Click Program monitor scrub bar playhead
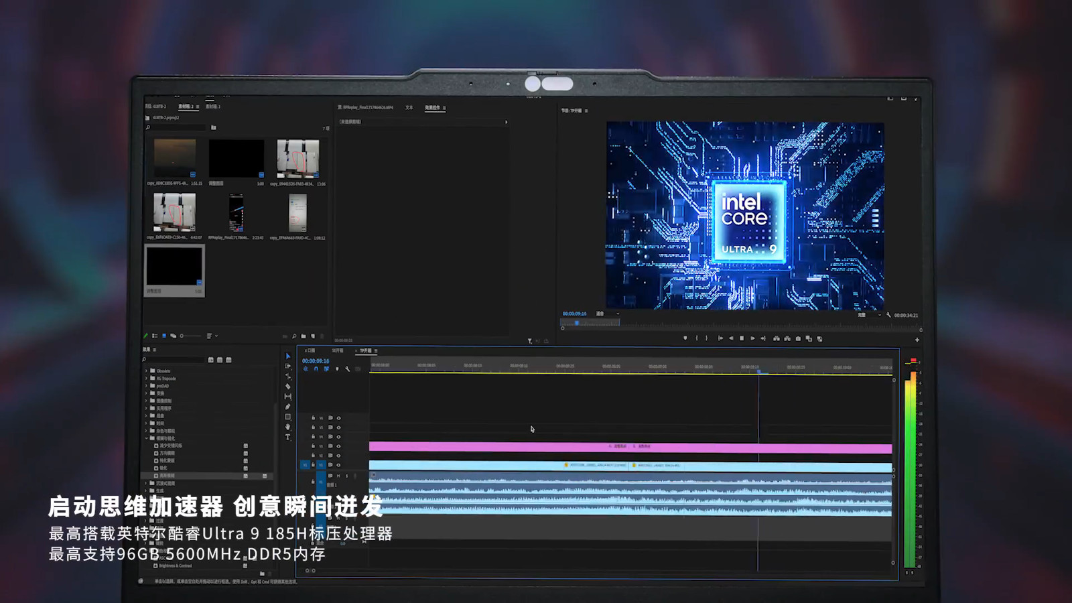Viewport: 1072px width, 603px height. [576, 323]
